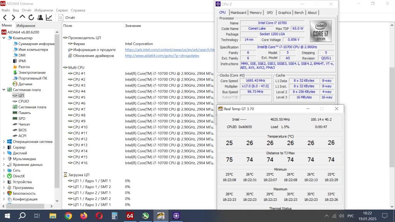Click the Отчёт report toolbar button
The image size is (395, 222).
pyautogui.click(x=67, y=17)
